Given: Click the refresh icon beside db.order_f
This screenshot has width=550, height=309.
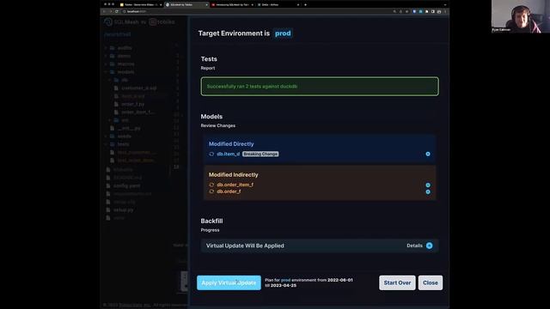Looking at the screenshot, I should [x=211, y=191].
